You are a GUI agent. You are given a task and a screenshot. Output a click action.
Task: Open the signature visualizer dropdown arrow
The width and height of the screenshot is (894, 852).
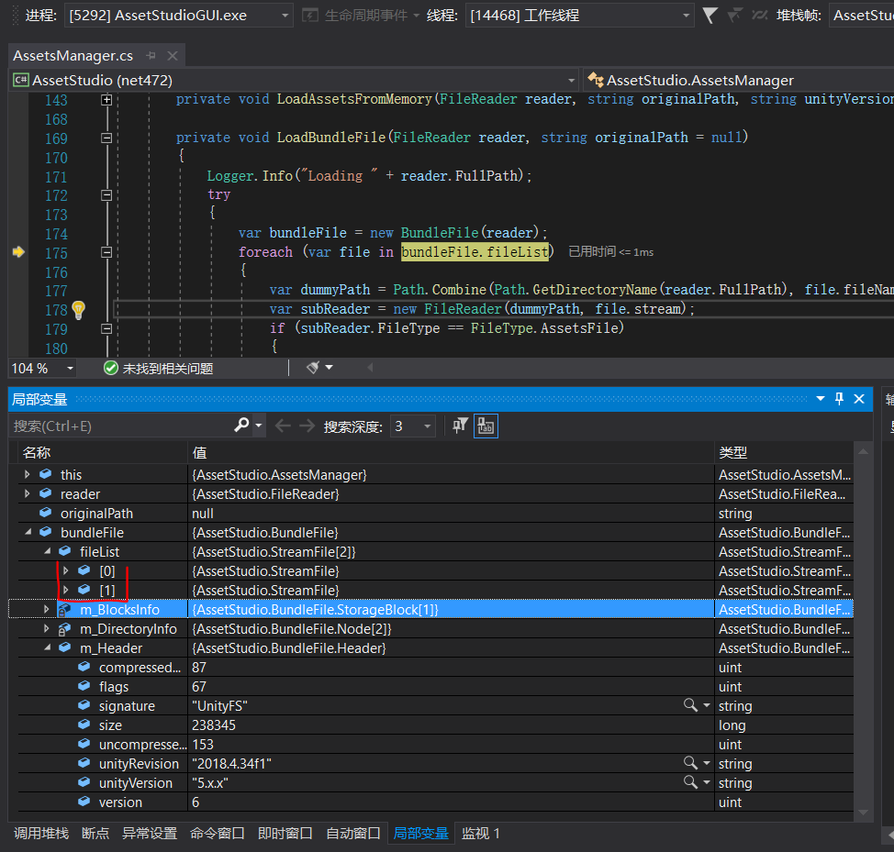tap(707, 705)
